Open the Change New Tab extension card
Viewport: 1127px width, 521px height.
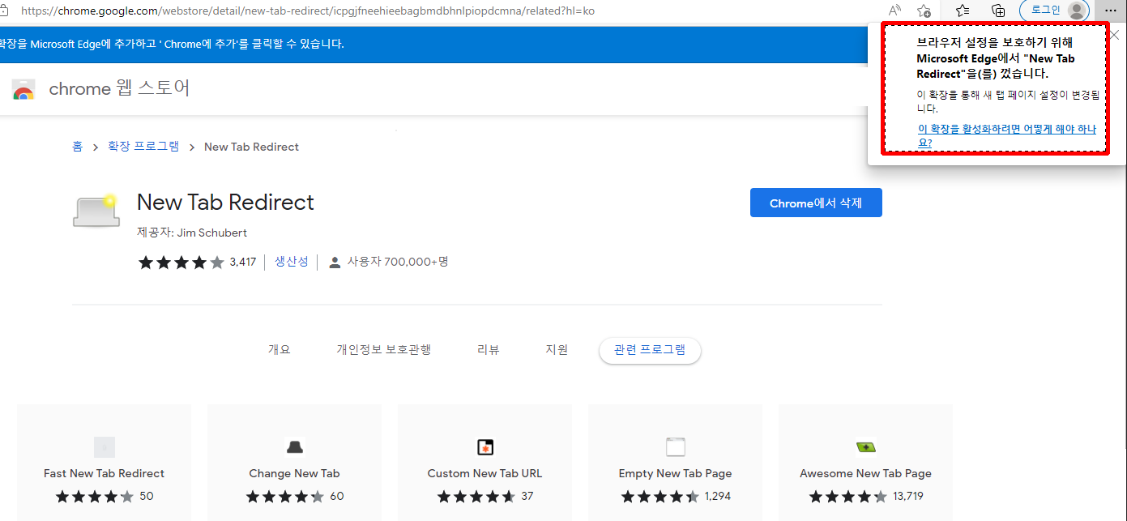294,462
